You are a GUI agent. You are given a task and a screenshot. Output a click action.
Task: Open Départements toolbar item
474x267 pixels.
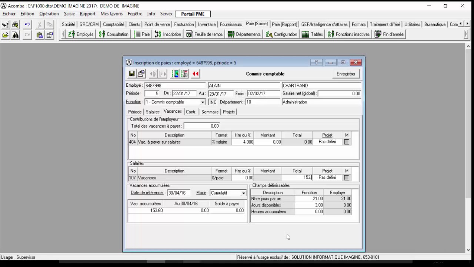[244, 34]
